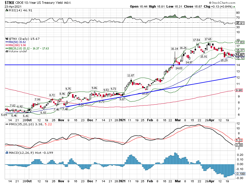Click the 7.99 October high annotation

(x=37, y=100)
